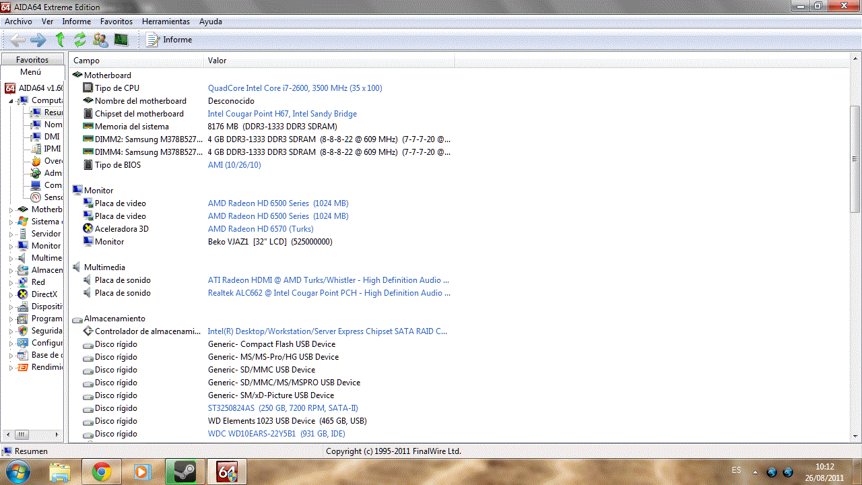The width and height of the screenshot is (862, 485).
Task: Expand the Motherboard tree node
Action: tap(11, 209)
